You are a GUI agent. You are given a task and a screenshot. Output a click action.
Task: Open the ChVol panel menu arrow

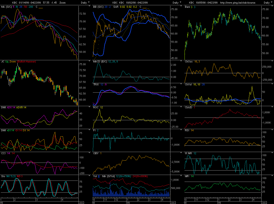click(272, 84)
